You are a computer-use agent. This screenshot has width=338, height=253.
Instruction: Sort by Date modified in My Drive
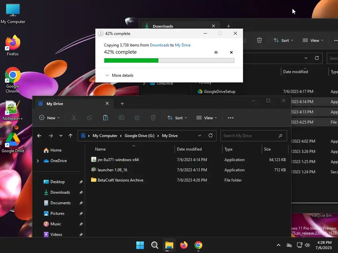pyautogui.click(x=189, y=149)
